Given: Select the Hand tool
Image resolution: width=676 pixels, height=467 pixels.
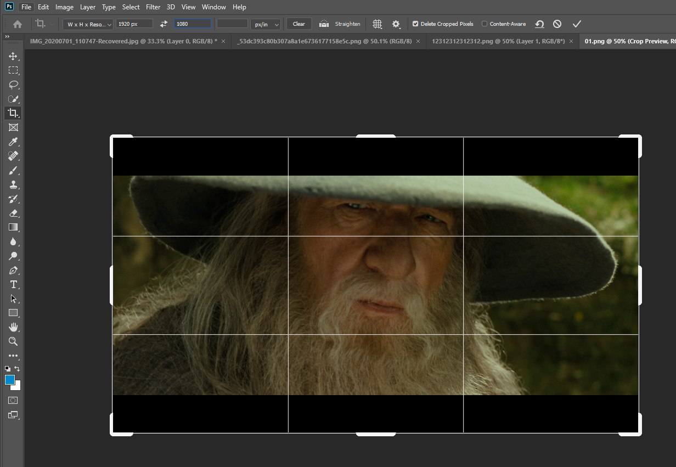Looking at the screenshot, I should 13,327.
